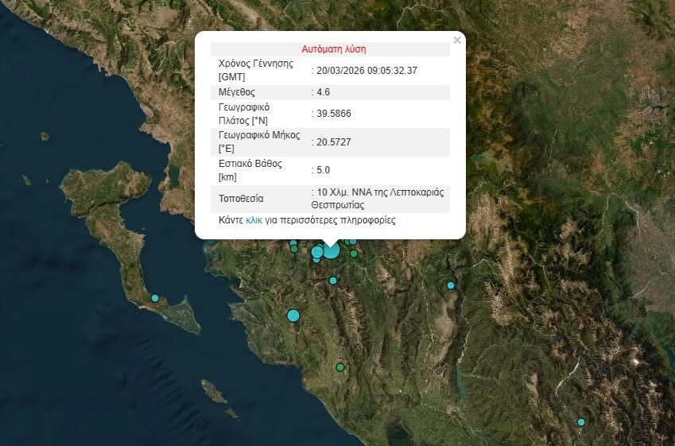
Task: Click the red 'Αυτόματη λύση' header
Action: [x=334, y=48]
